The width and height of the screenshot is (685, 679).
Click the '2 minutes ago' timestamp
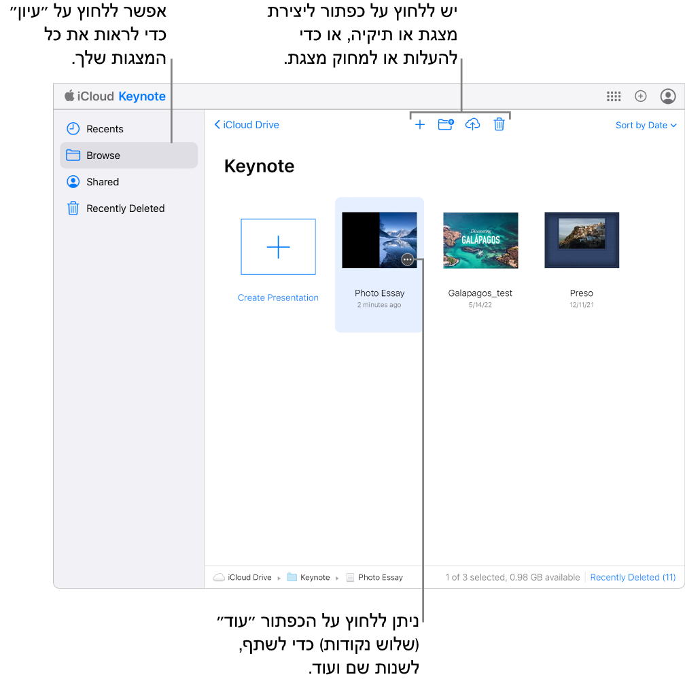point(379,305)
